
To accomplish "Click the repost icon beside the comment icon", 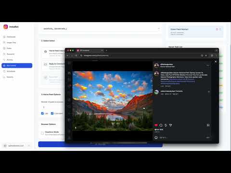I will pyautogui.click(x=166, y=125).
